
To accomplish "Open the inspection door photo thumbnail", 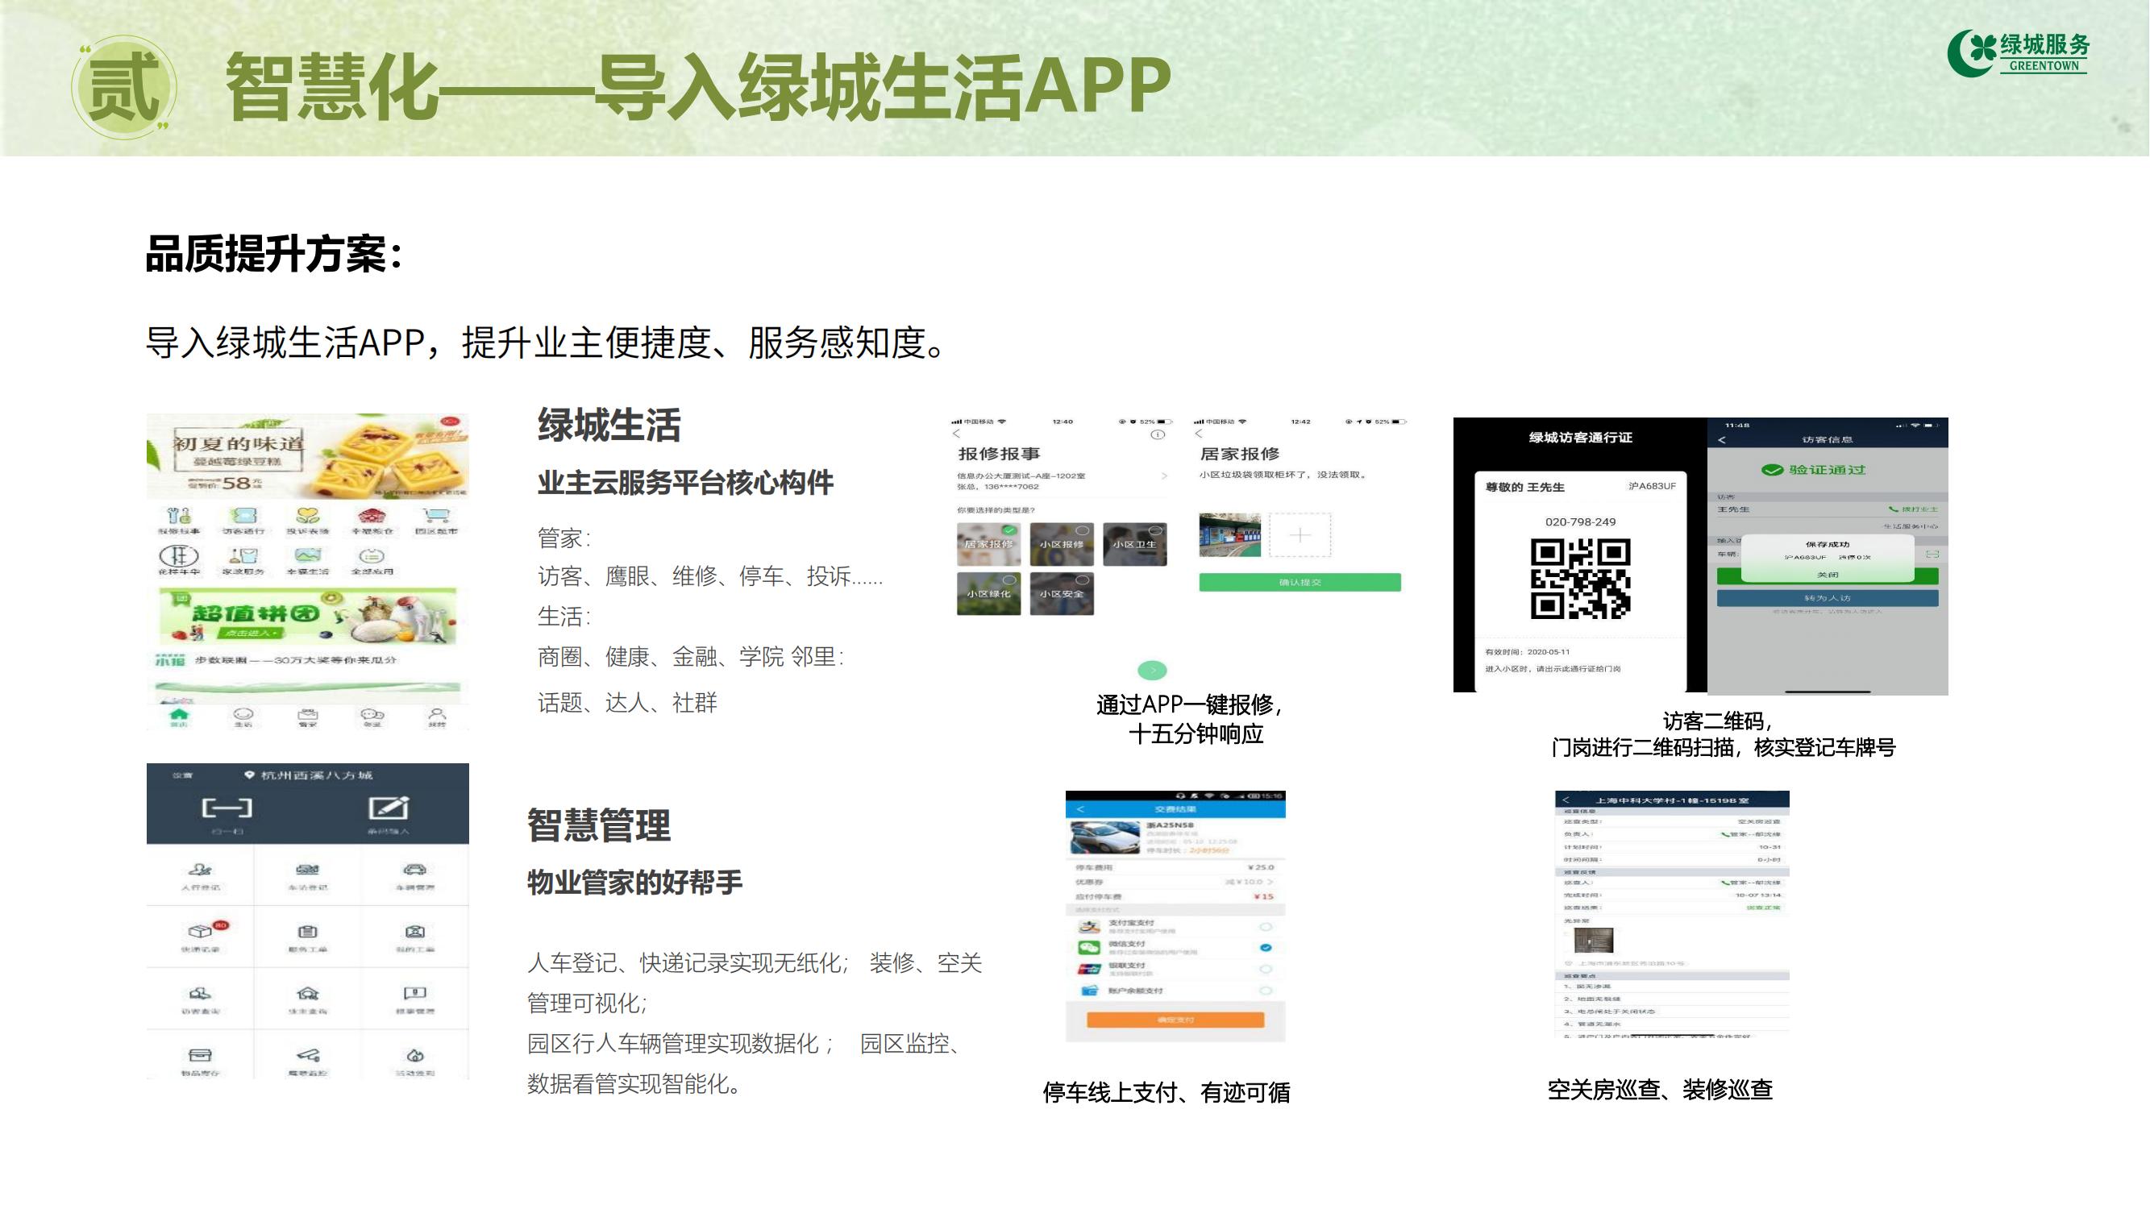I will pyautogui.click(x=1593, y=941).
